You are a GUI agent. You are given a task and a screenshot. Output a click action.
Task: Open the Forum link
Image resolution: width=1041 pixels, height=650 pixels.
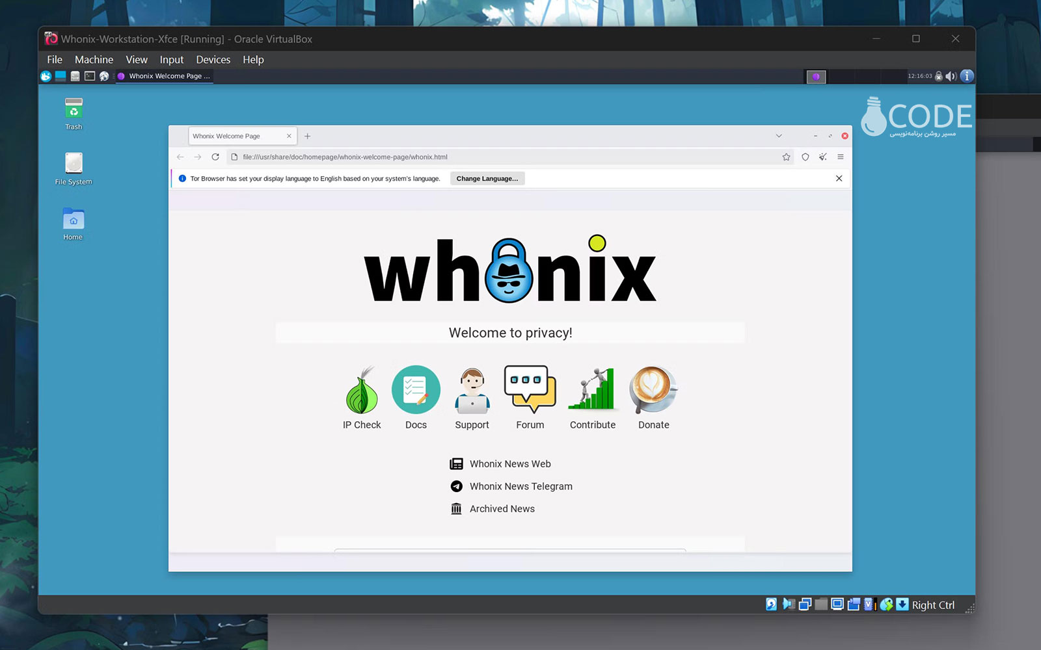click(x=530, y=398)
